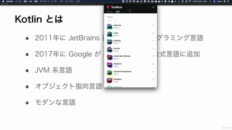Click the PhpStorm app icon
The image size is (232, 130).
coord(109,65)
